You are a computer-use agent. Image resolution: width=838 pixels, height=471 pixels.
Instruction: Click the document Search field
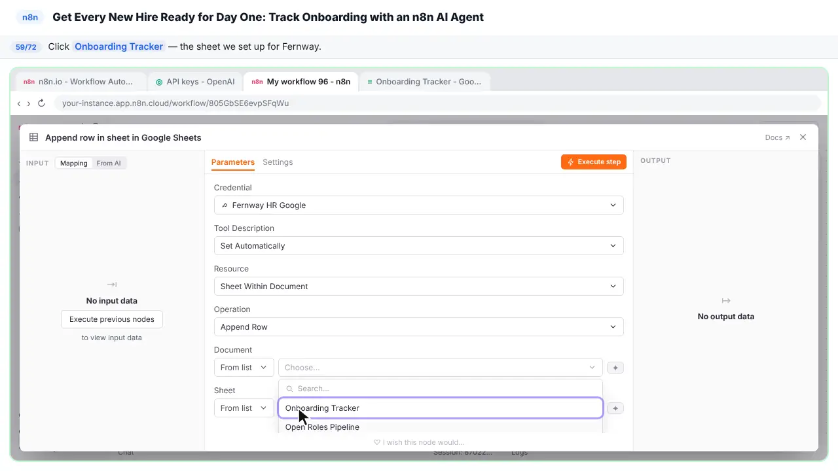point(440,389)
